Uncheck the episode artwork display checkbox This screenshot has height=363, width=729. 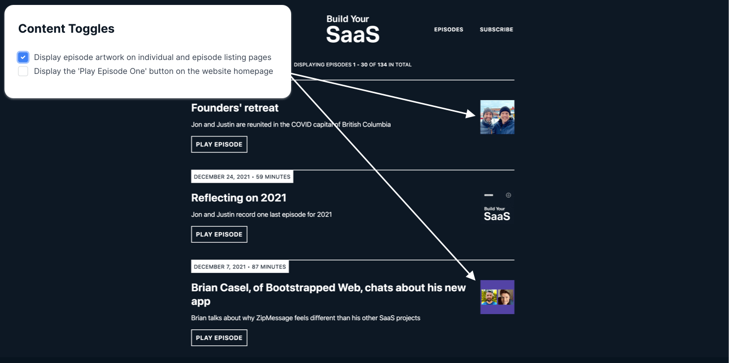pos(23,57)
